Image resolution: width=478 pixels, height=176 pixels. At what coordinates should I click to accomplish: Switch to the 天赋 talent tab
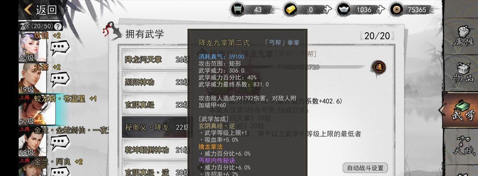pyautogui.click(x=463, y=147)
